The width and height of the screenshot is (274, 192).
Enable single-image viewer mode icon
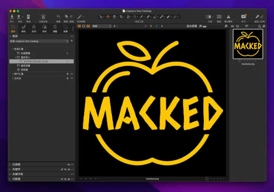tap(84, 26)
